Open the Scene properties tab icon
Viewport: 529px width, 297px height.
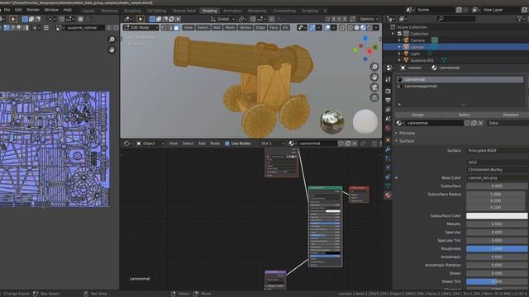coord(388,119)
